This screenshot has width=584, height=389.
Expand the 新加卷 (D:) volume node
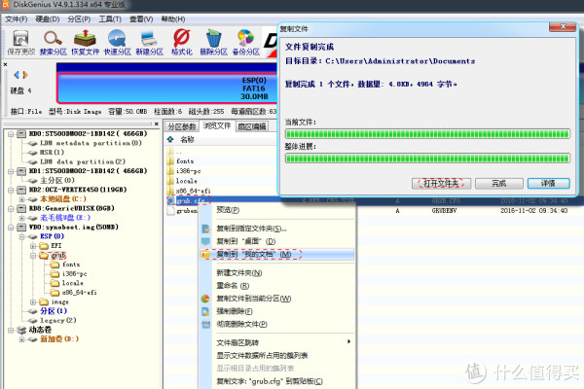tap(21, 339)
